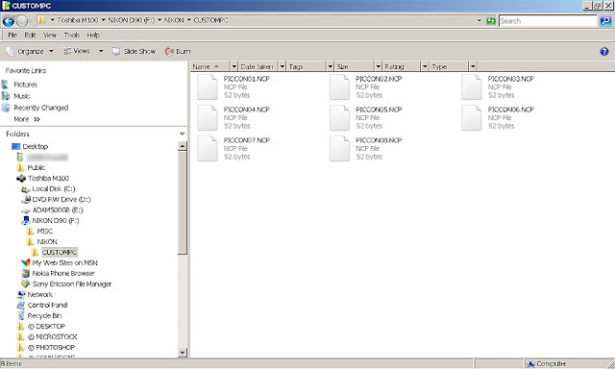The width and height of the screenshot is (615, 369).
Task: Open the File menu
Action: point(12,35)
